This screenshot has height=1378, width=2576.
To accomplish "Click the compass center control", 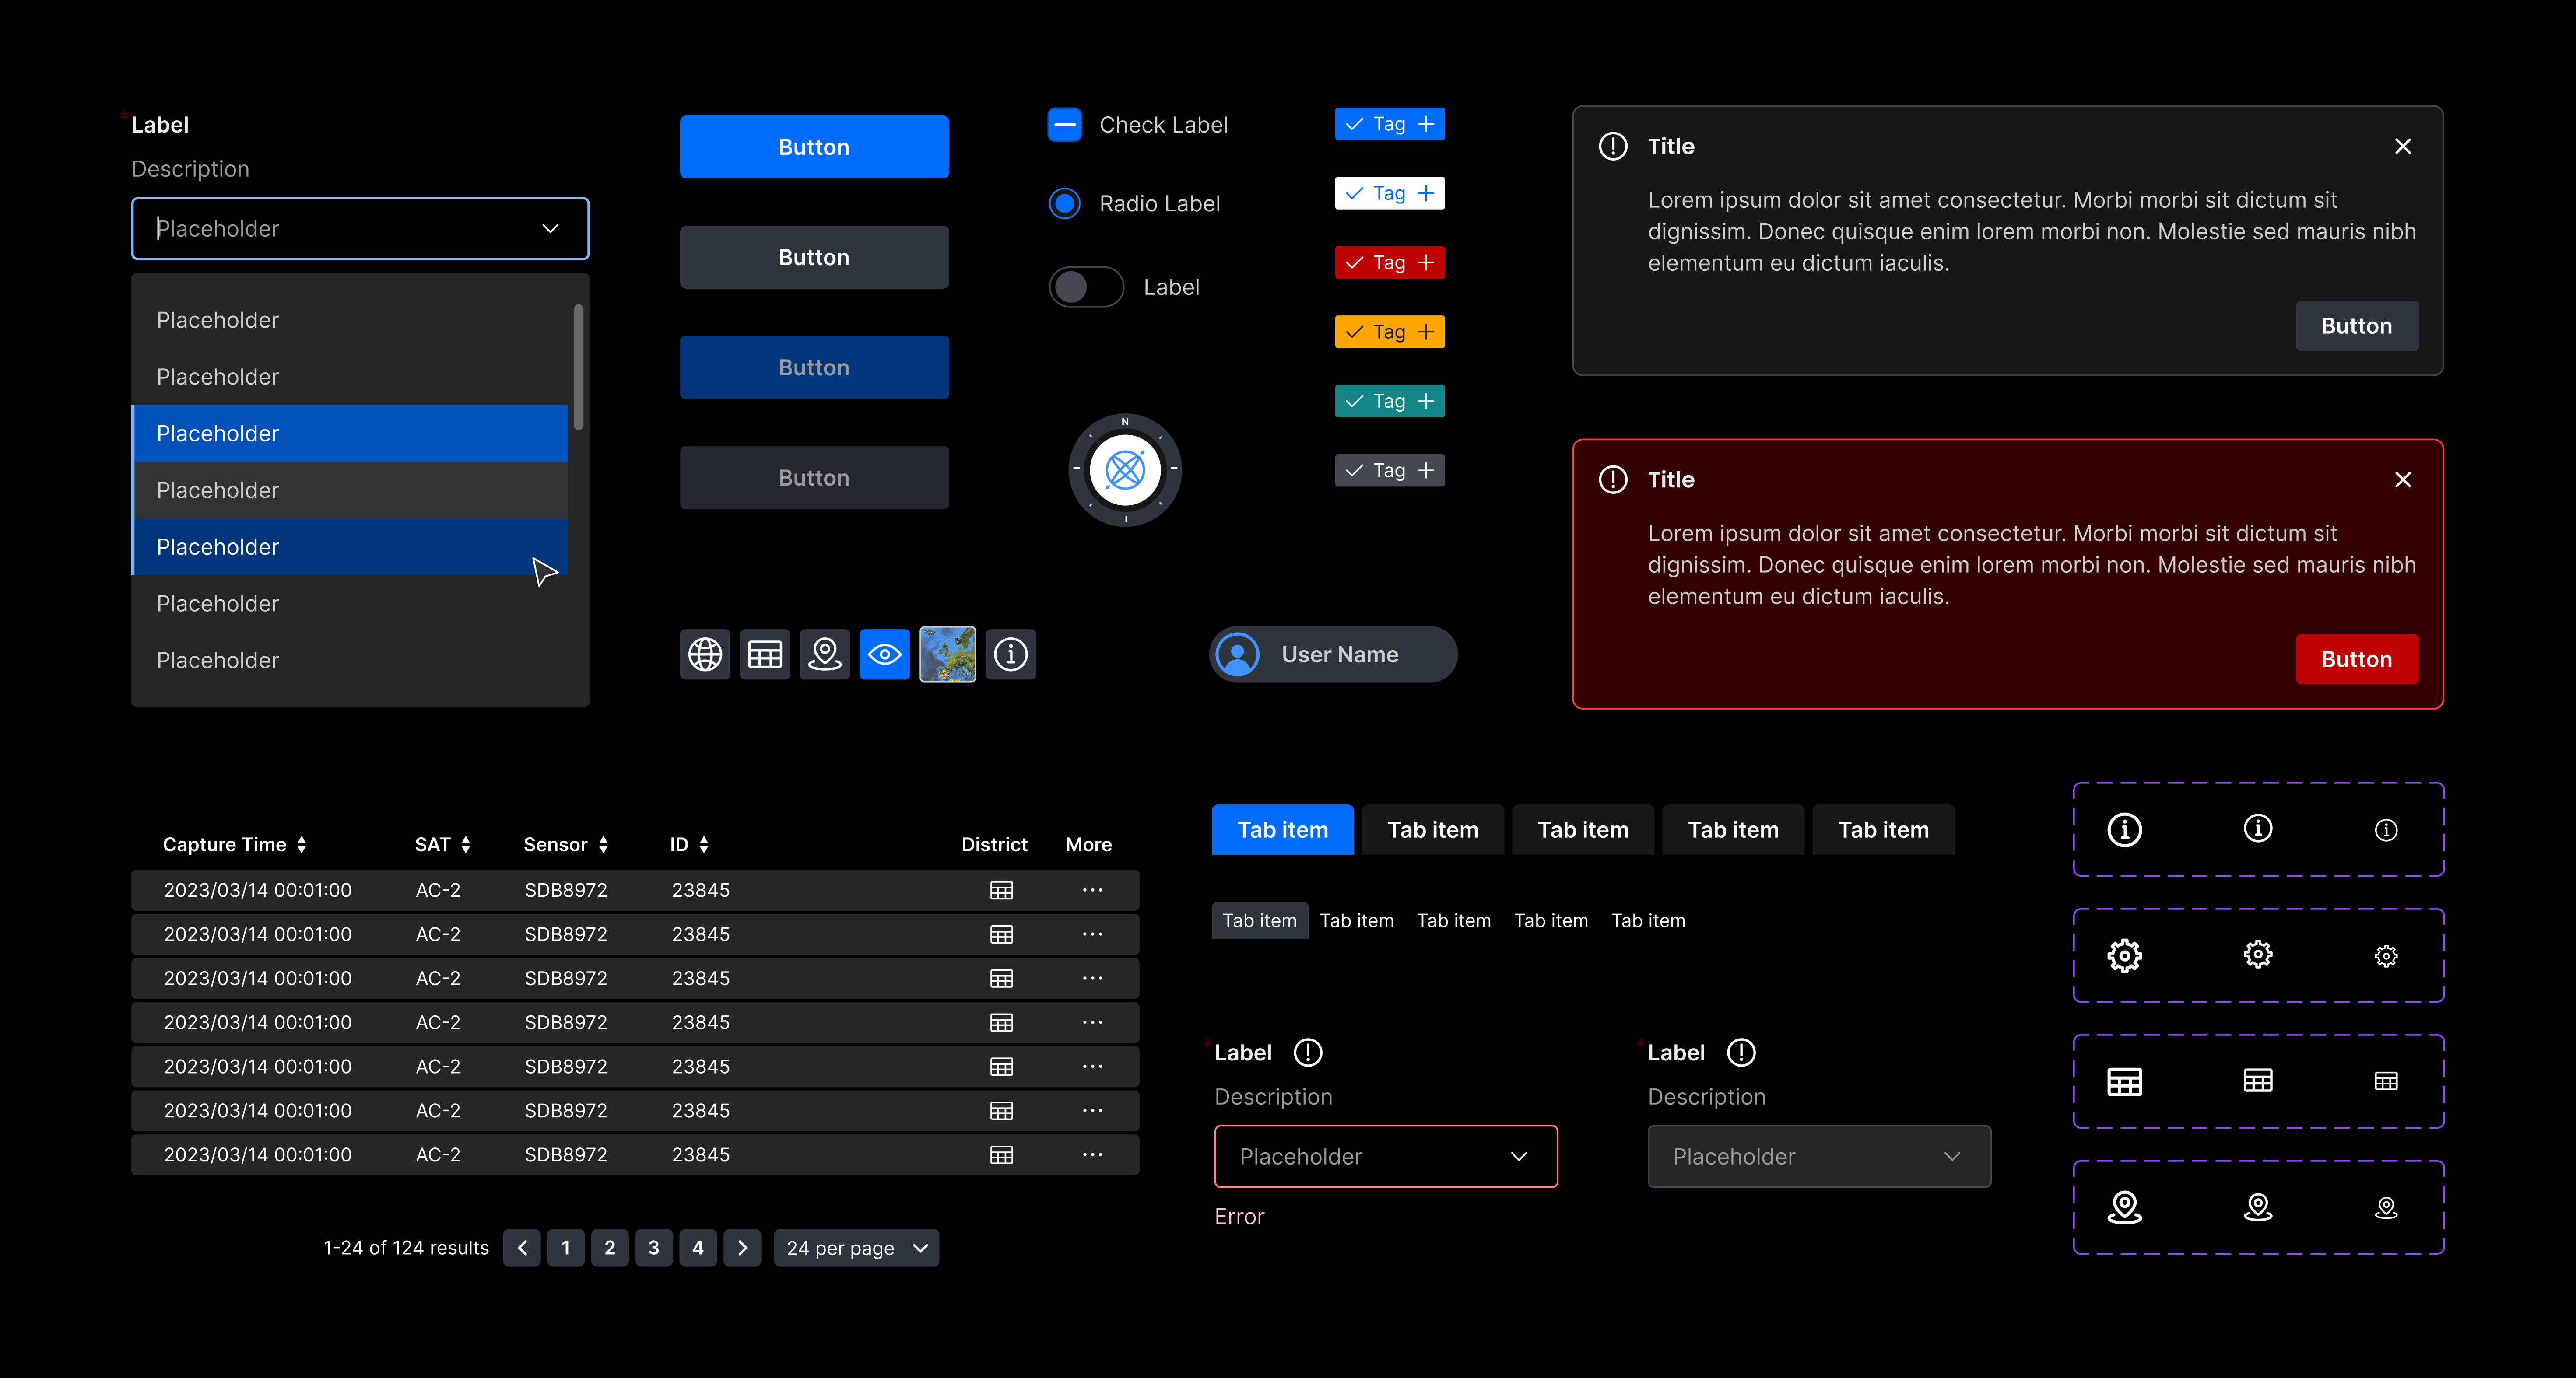I will [1125, 470].
